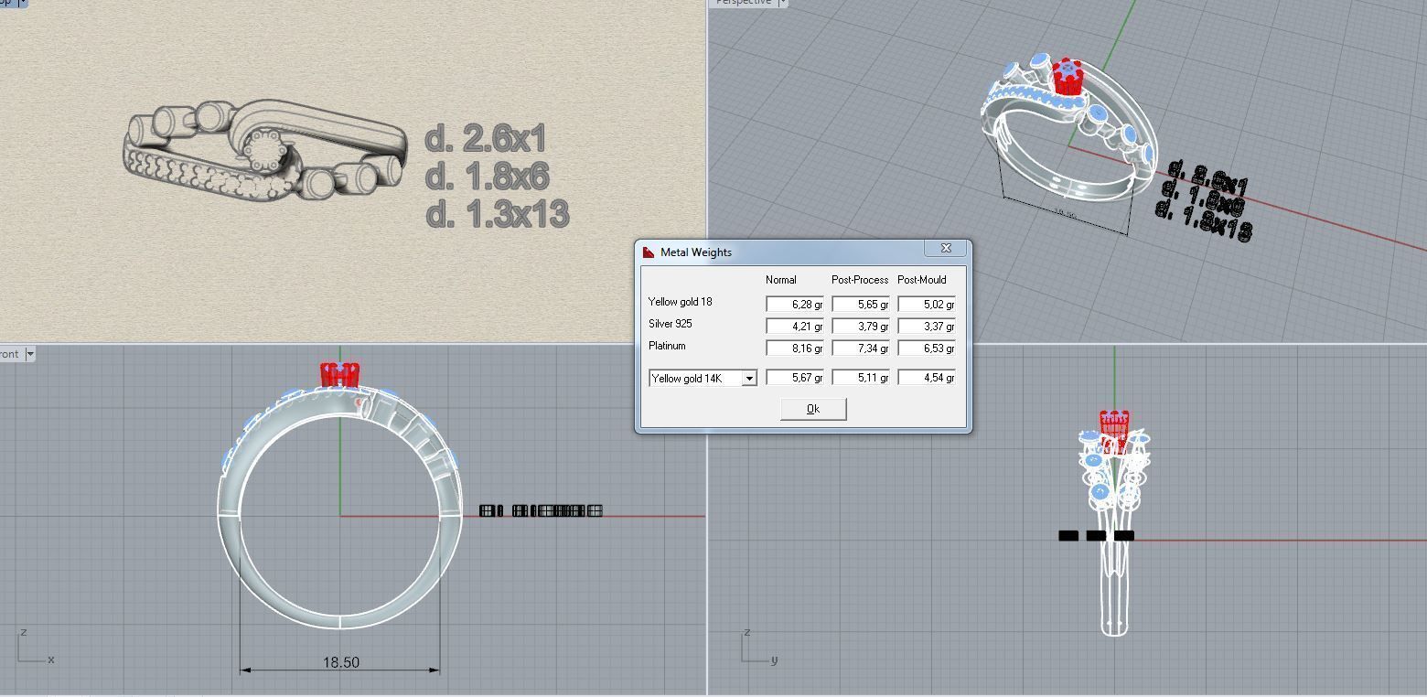
Task: Select the Platinum Normal field 8,16 gr
Action: pos(795,348)
